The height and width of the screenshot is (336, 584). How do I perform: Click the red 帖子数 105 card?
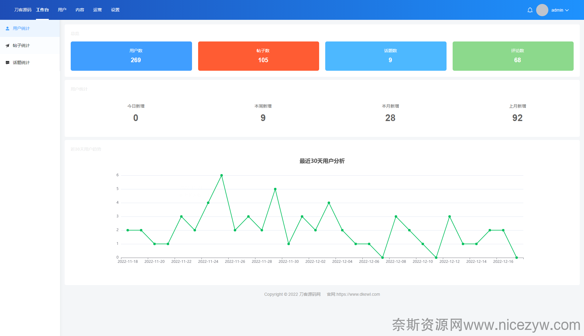tap(258, 56)
